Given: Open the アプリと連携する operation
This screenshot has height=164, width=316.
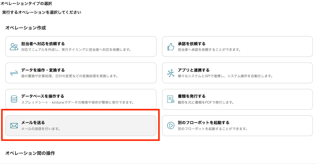Looking at the screenshot, I should (237, 73).
